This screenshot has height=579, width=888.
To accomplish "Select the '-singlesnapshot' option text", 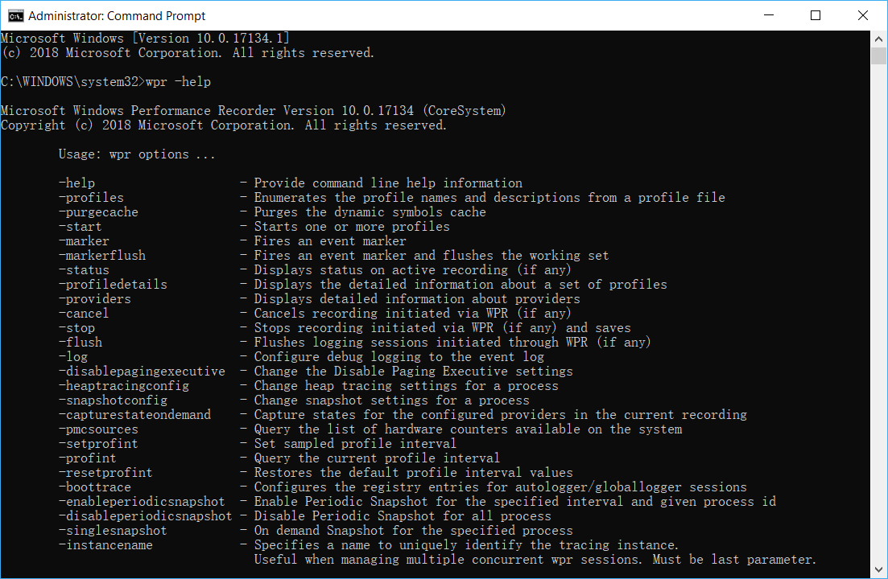I will click(x=113, y=531).
